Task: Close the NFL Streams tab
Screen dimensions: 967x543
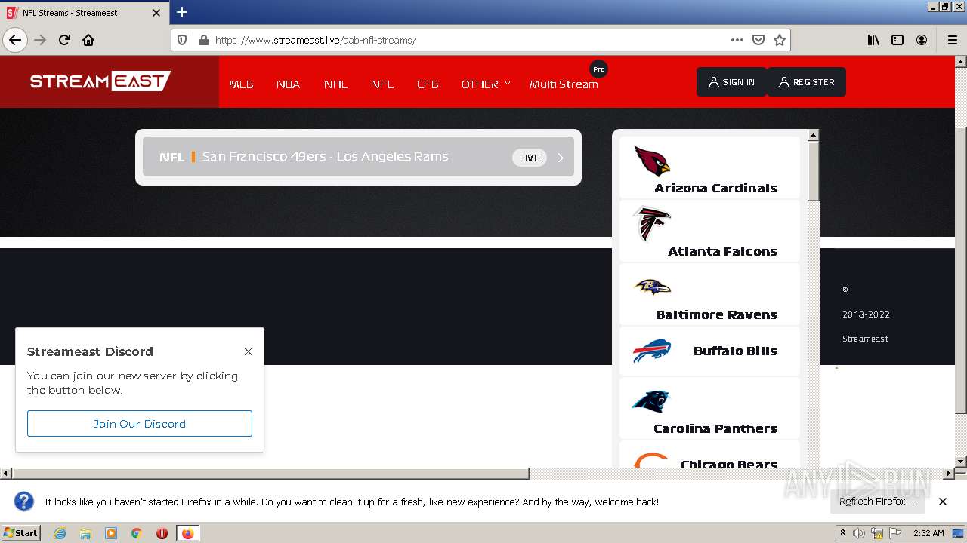Action: 156,13
